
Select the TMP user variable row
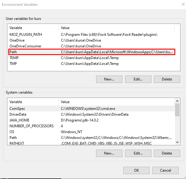click(92, 64)
